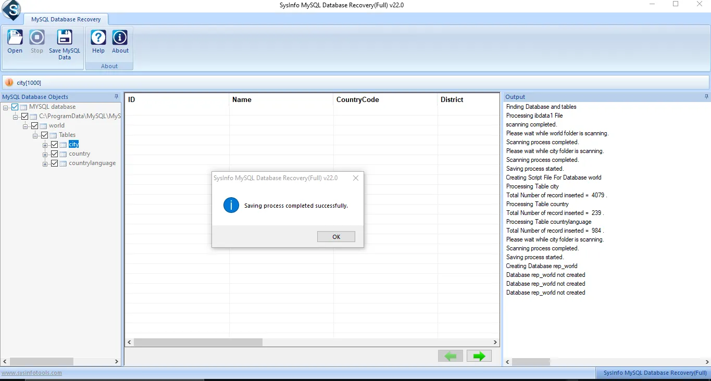Toggle the Tables node checkbox
The height and width of the screenshot is (381, 711).
[x=45, y=135]
